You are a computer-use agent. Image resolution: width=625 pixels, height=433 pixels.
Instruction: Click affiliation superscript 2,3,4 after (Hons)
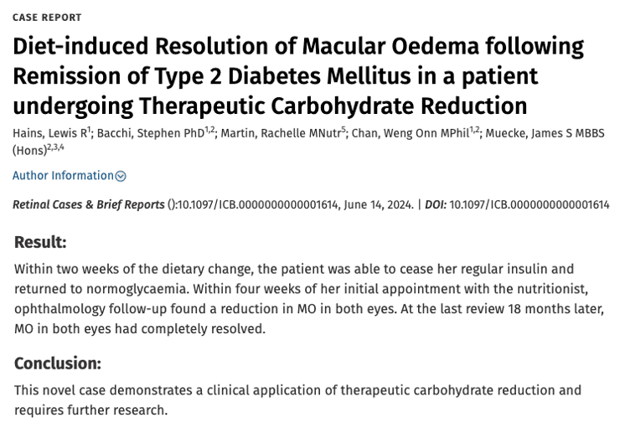55,147
